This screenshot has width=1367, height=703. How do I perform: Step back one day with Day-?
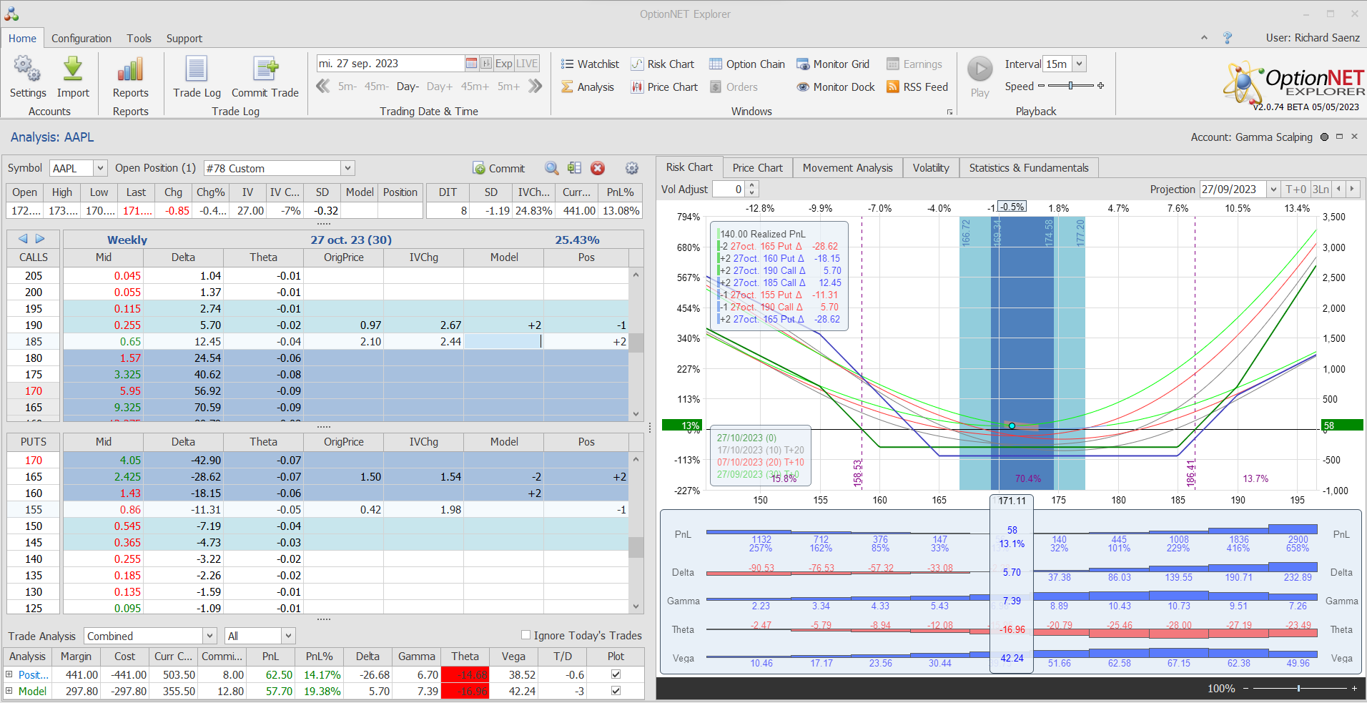(x=408, y=87)
